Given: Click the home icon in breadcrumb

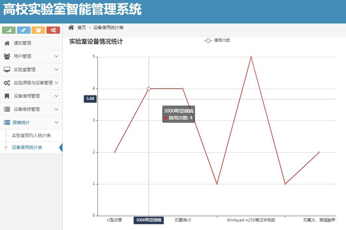Looking at the screenshot, I should (x=71, y=27).
